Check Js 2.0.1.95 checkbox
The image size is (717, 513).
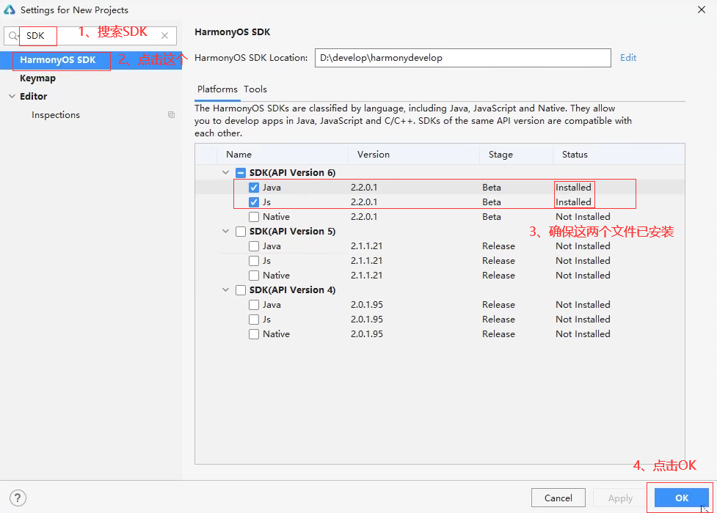[254, 319]
